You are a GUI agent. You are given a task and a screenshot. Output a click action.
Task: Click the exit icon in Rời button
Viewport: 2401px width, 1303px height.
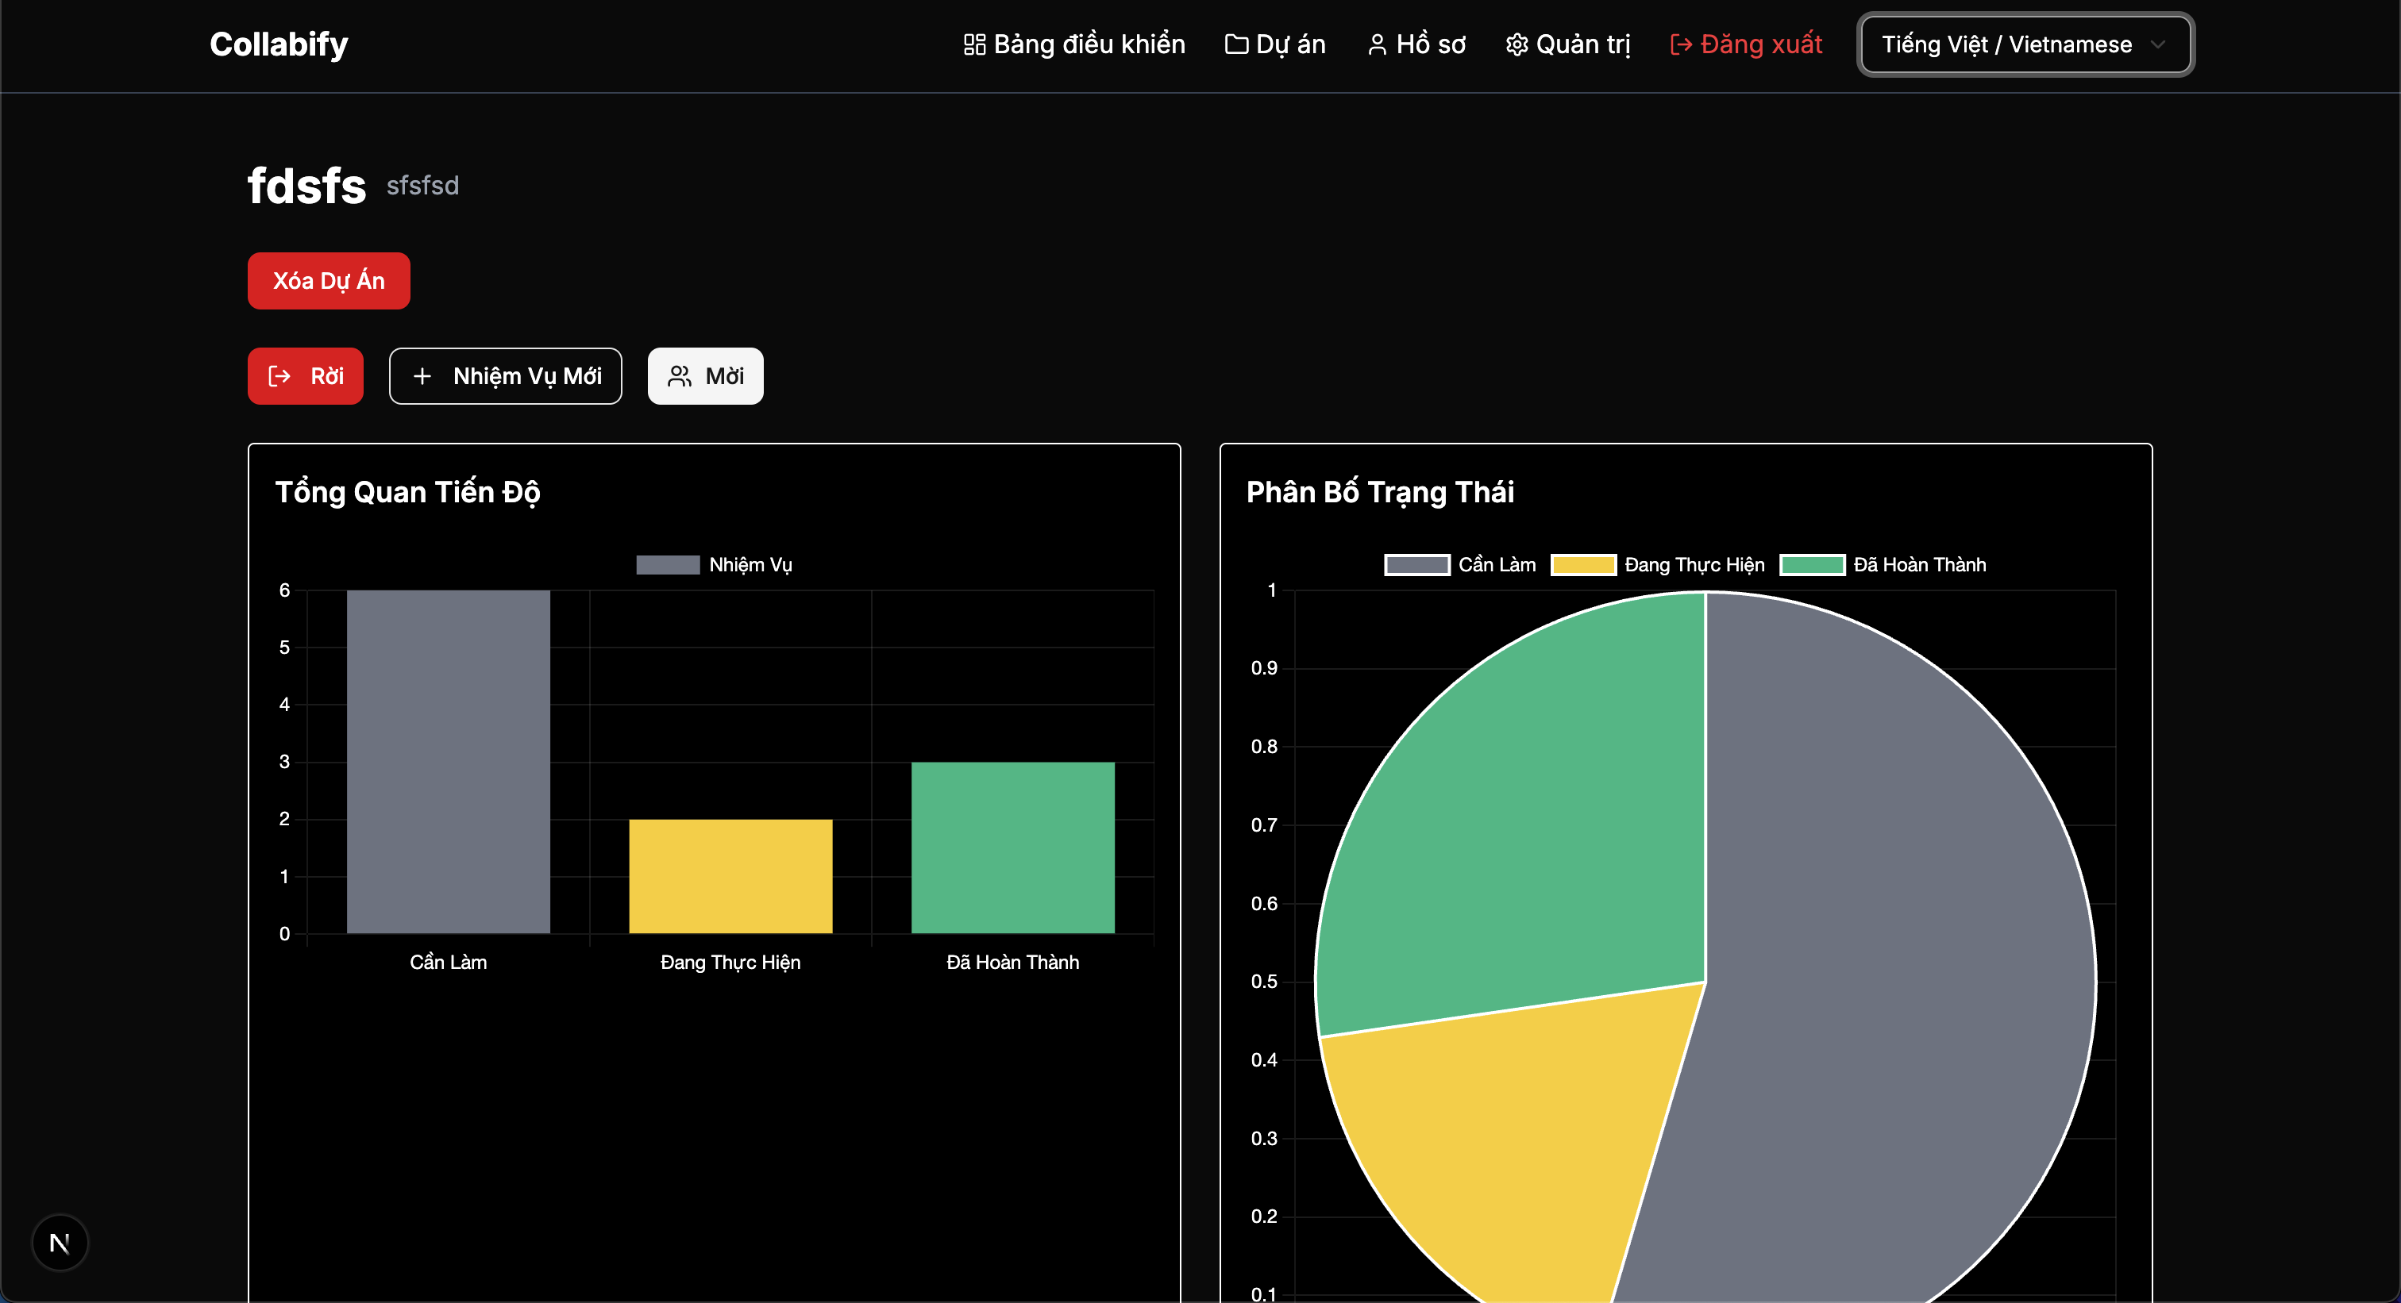pos(279,376)
